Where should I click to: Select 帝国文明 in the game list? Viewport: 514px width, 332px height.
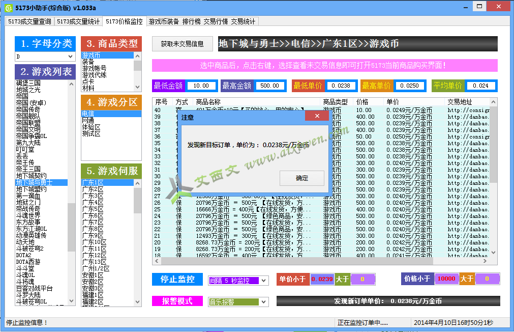point(42,129)
